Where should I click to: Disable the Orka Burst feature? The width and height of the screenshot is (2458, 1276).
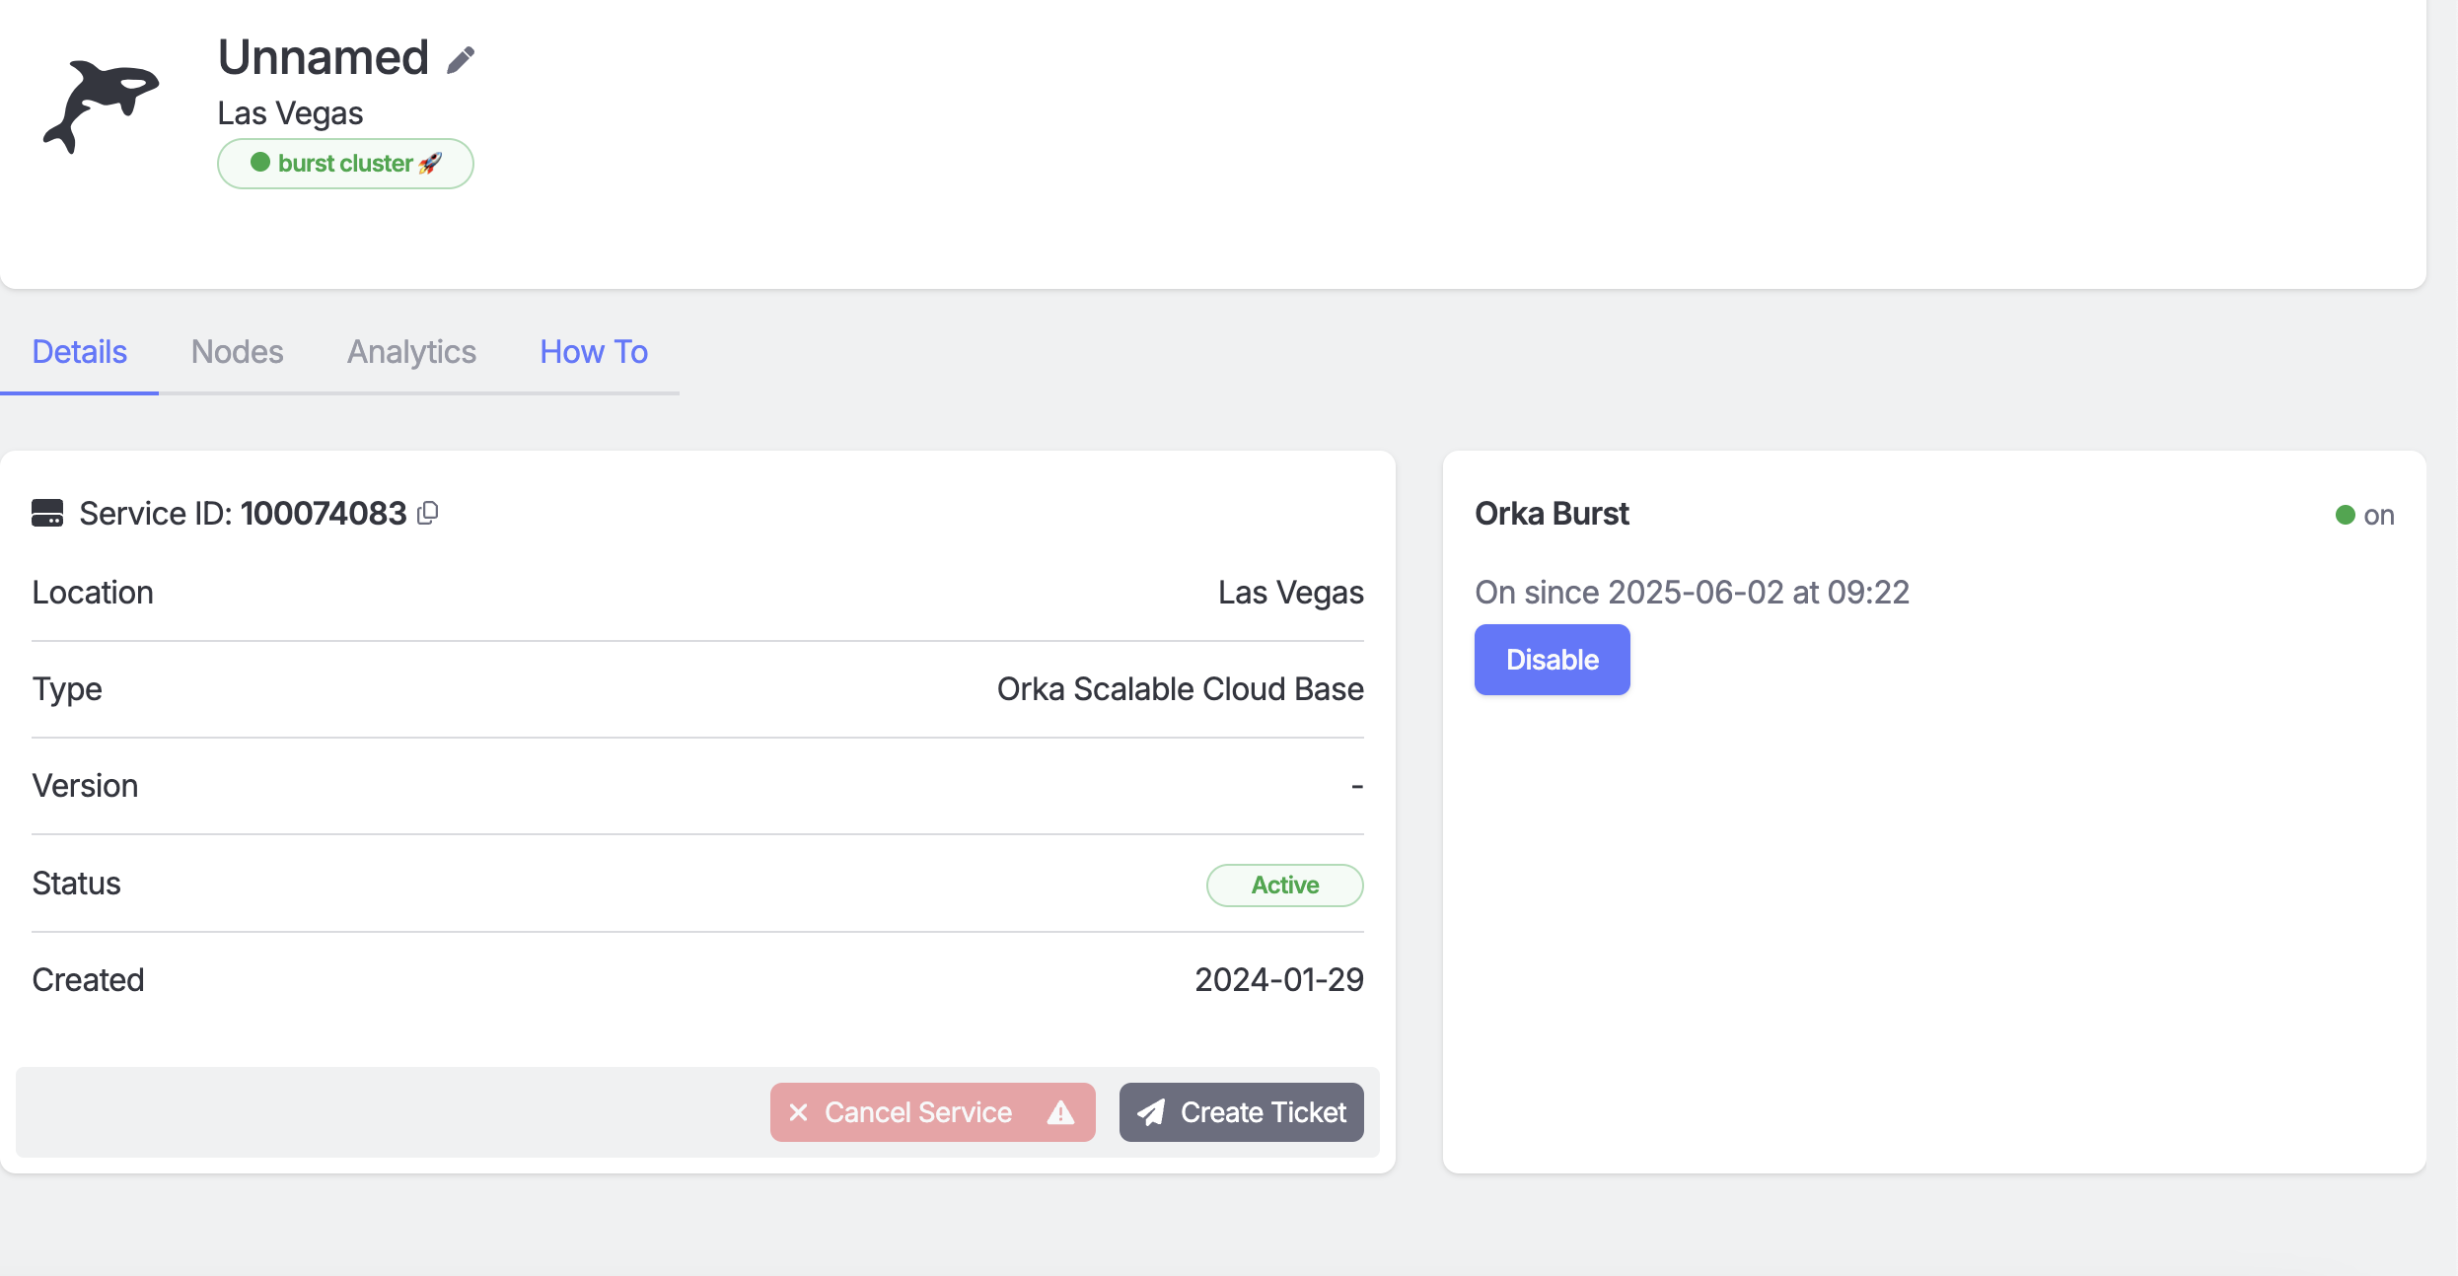[x=1551, y=660]
